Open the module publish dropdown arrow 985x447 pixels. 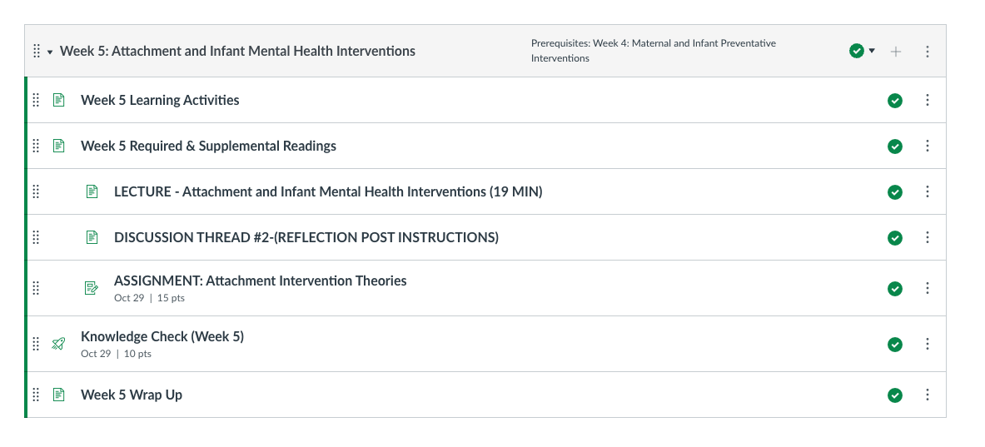tap(872, 51)
